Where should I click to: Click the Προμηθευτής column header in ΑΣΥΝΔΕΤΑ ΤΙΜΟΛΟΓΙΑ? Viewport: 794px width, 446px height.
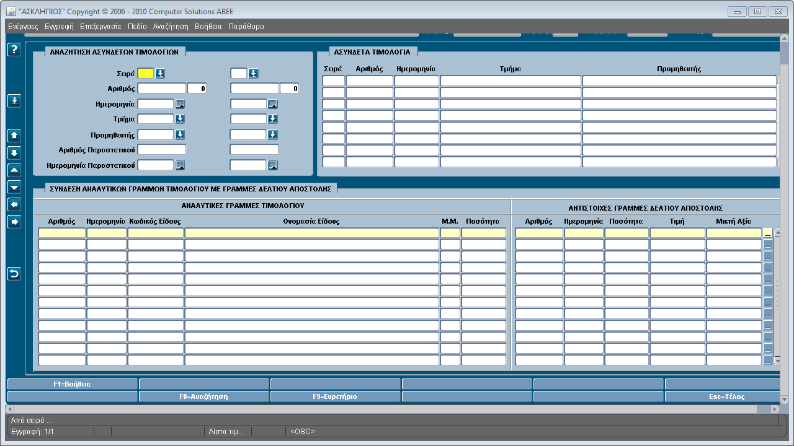pos(679,69)
